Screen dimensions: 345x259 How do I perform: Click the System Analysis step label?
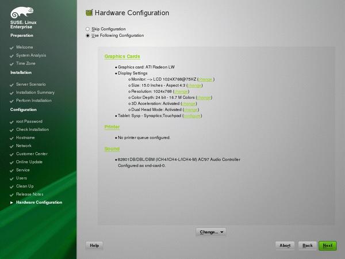31,55
